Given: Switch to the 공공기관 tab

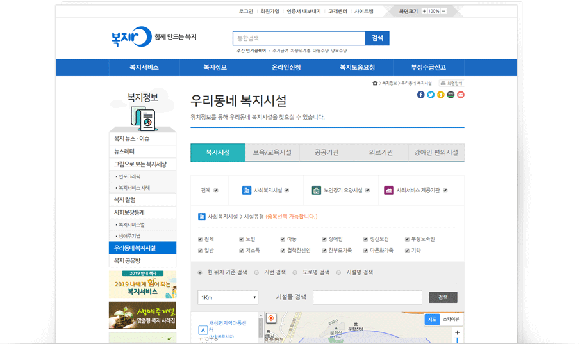Looking at the screenshot, I should pyautogui.click(x=327, y=152).
